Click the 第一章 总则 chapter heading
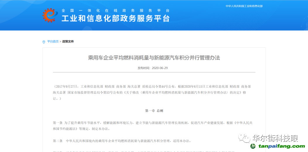308x152 pixels. 154,111
